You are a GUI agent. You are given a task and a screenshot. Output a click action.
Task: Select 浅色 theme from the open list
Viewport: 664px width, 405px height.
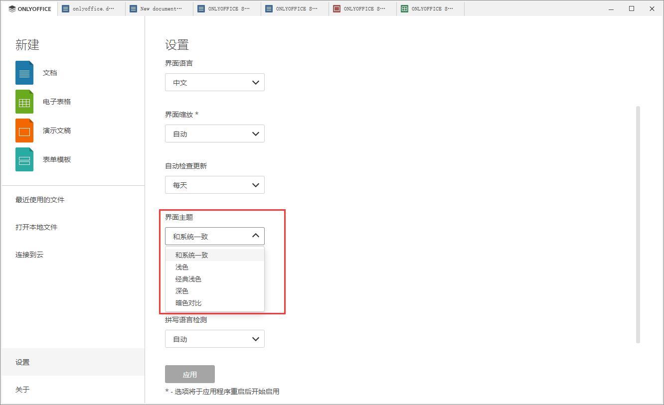point(182,267)
